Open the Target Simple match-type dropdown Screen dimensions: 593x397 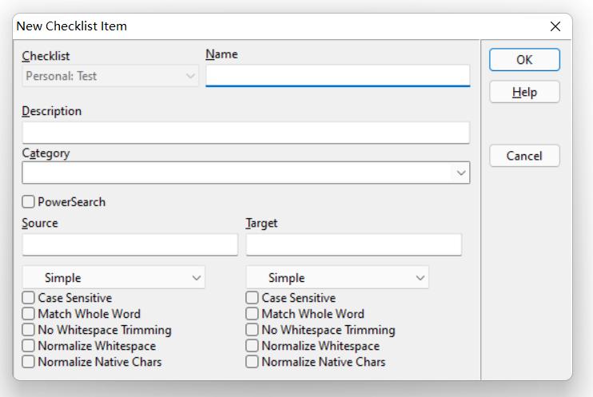[337, 278]
